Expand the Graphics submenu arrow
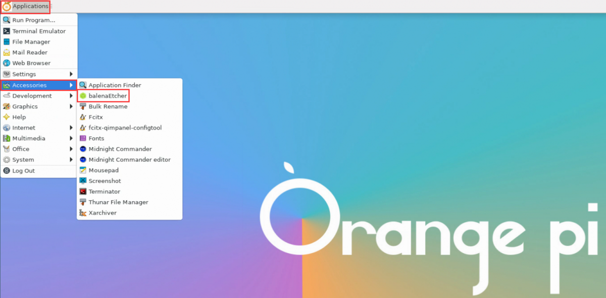 click(71, 106)
